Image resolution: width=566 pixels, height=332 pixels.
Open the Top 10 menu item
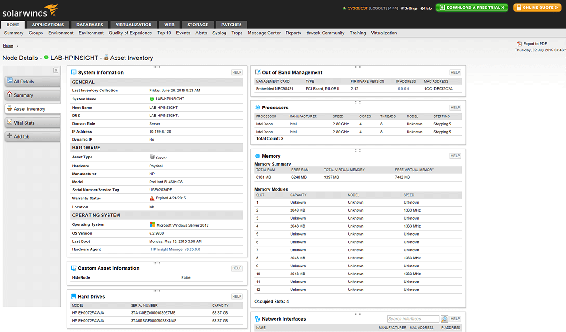164,33
